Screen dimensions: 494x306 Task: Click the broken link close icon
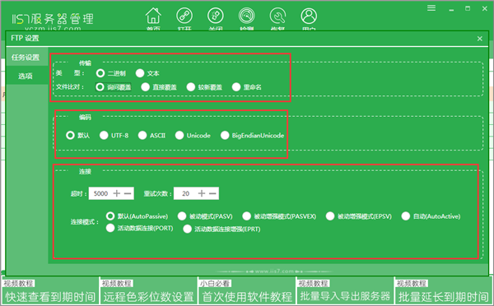pos(216,16)
